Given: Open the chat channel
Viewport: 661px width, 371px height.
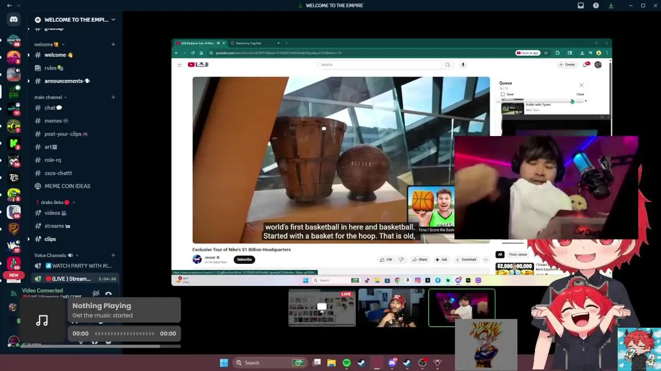Looking at the screenshot, I should coord(74,108).
